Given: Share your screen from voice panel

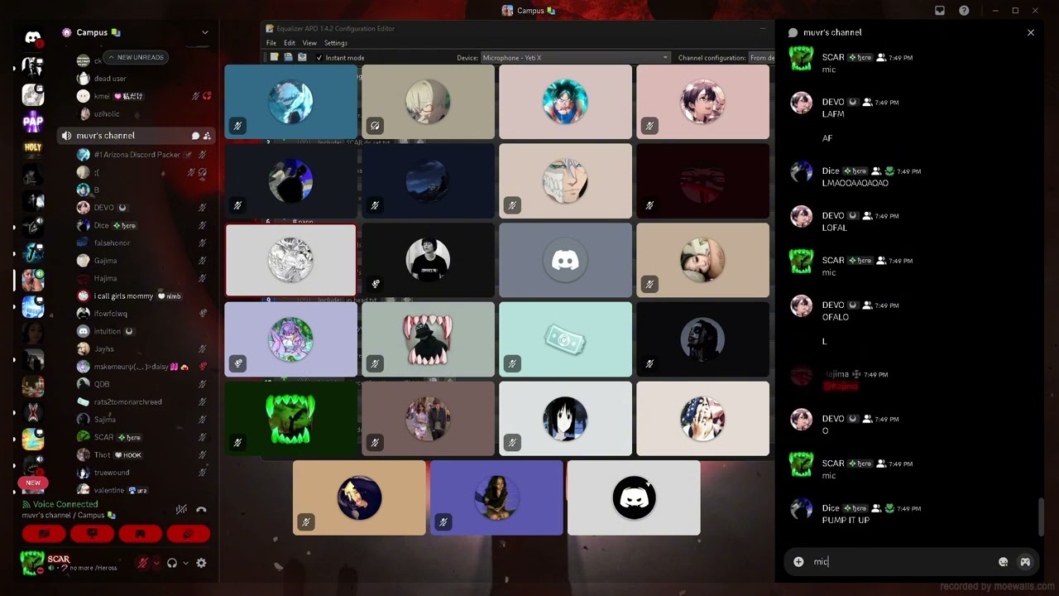Looking at the screenshot, I should click(92, 534).
